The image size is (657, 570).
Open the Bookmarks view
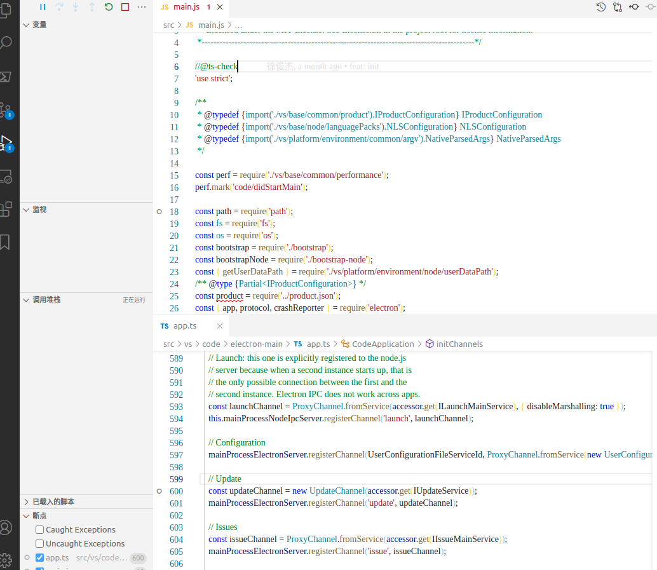(x=5, y=242)
